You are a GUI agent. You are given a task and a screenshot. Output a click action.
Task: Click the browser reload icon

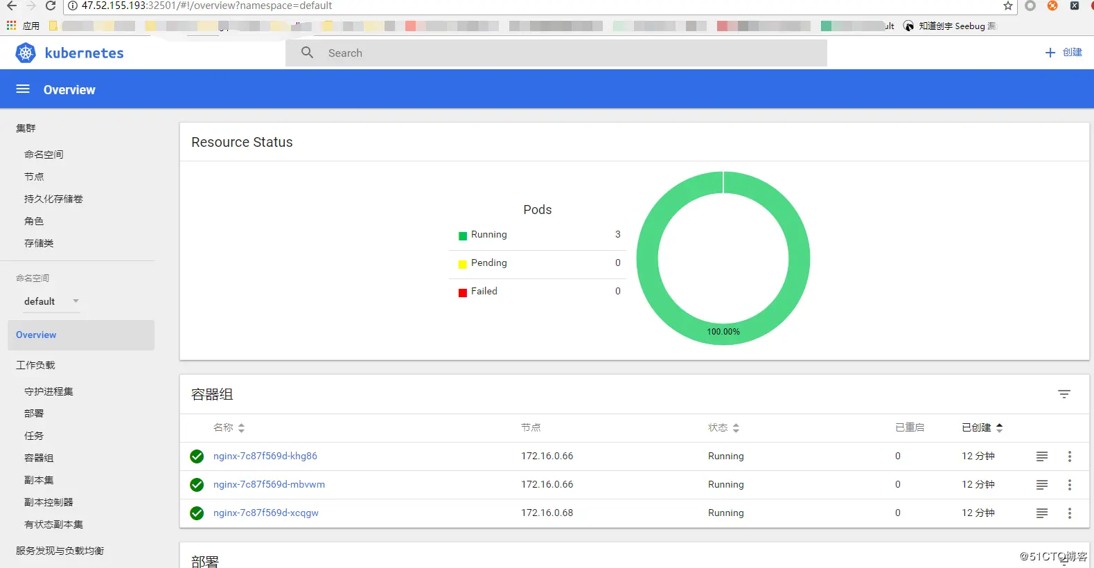click(x=51, y=6)
